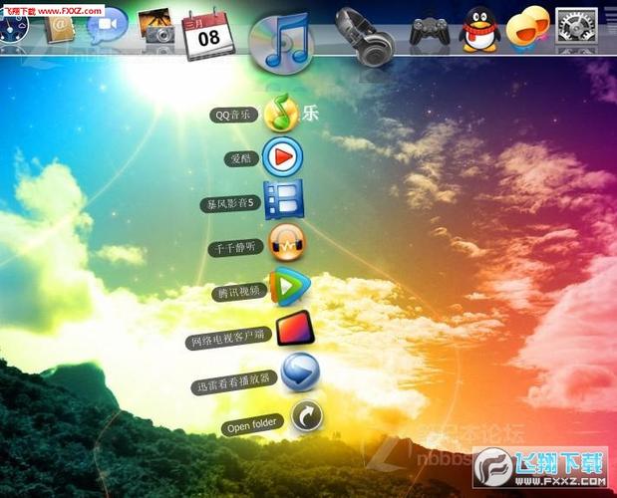Launch the 暴风影音5 film strip icon
Image resolution: width=617 pixels, height=498 pixels.
tap(284, 199)
